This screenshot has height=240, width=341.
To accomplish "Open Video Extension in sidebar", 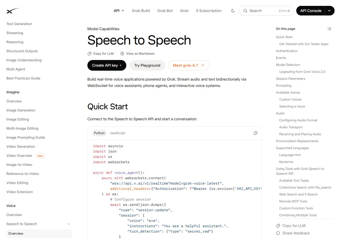I will [x=20, y=192].
